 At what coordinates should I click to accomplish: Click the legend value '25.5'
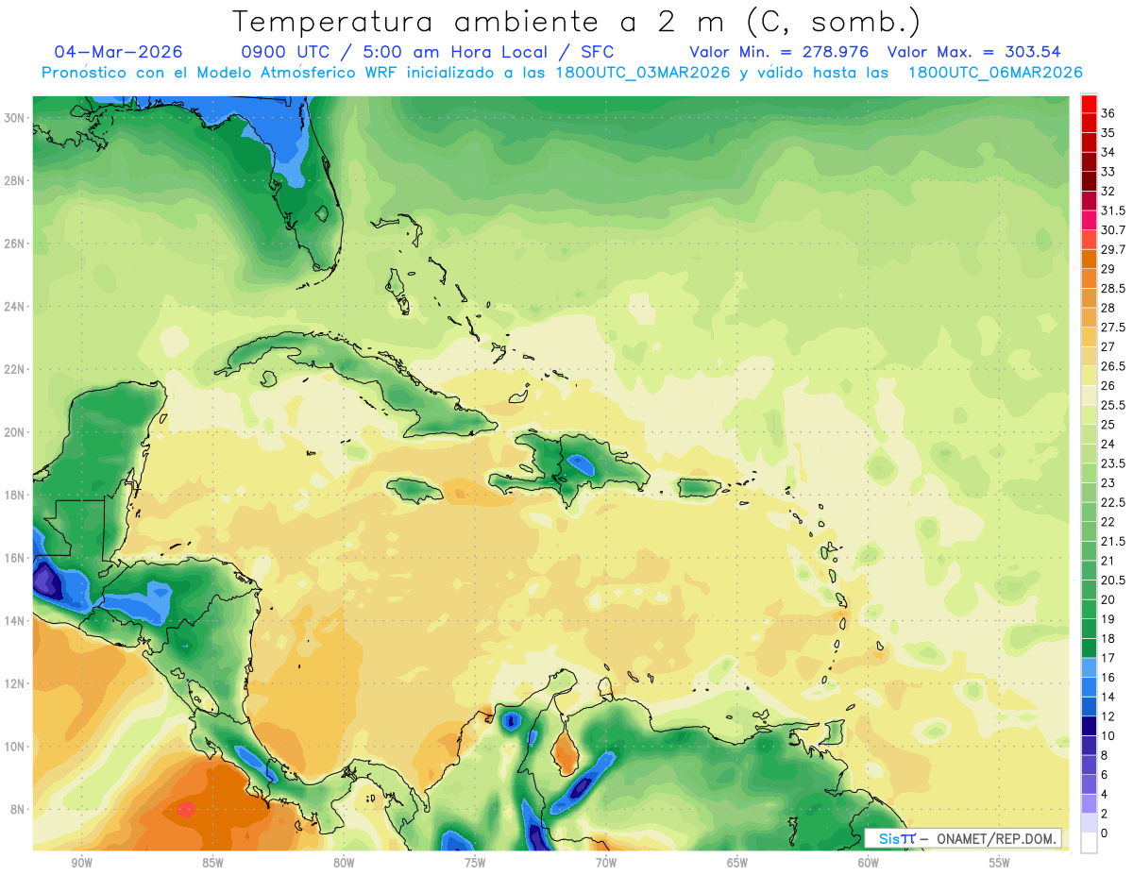[x=1113, y=405]
